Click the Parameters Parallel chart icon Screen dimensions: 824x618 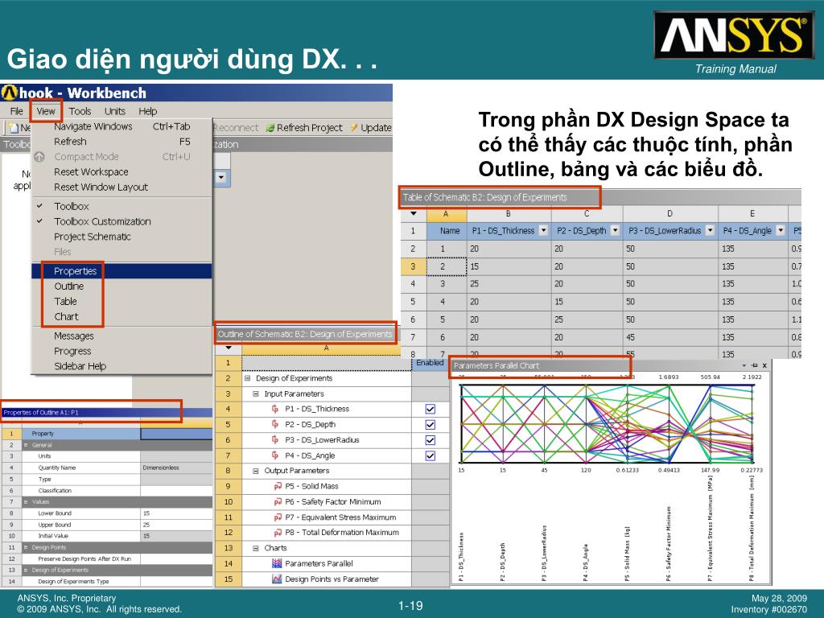[x=277, y=563]
